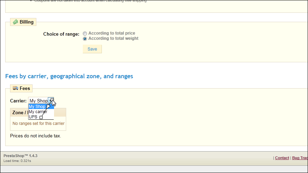
Task: Click the Fees section legend title
Action: [x=25, y=89]
